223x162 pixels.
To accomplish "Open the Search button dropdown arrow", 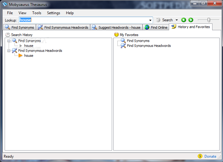I will click(177, 20).
